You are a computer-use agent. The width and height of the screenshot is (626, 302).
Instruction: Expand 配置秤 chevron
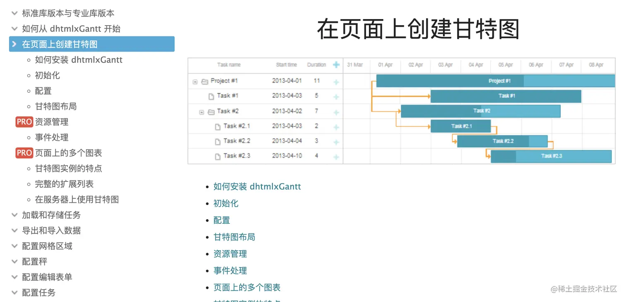tap(14, 261)
